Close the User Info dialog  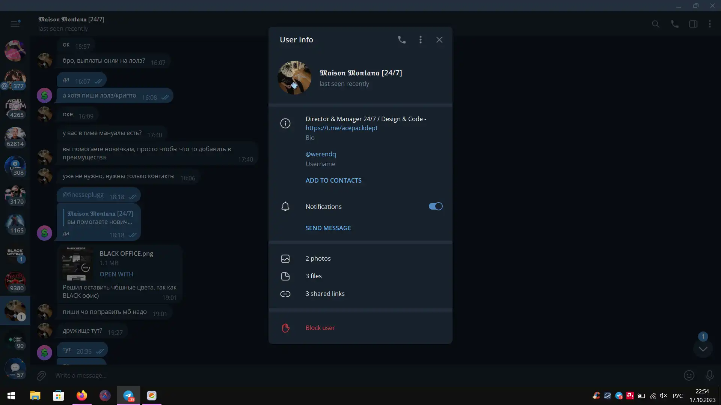point(439,40)
